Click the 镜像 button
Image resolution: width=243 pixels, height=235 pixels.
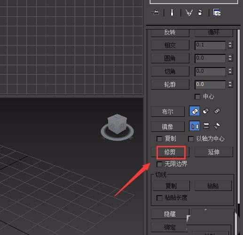coord(168,127)
